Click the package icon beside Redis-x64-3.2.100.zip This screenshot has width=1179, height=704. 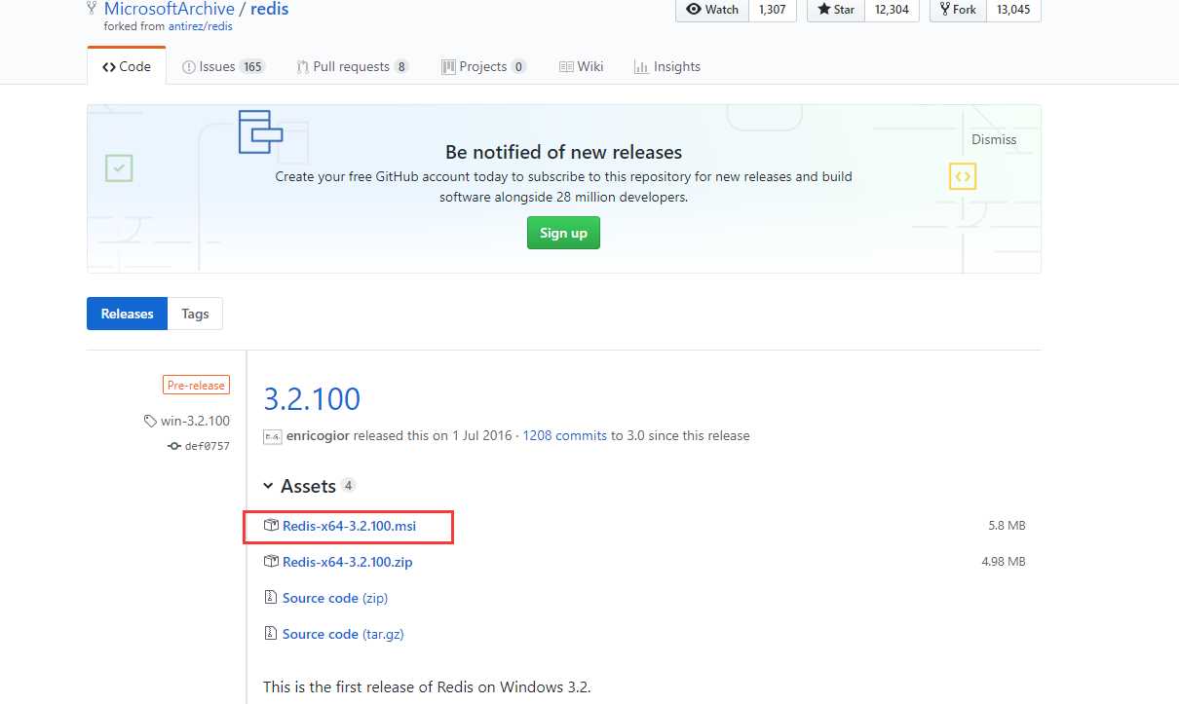point(271,562)
